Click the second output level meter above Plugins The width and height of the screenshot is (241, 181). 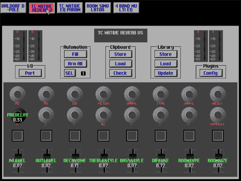click(216, 46)
